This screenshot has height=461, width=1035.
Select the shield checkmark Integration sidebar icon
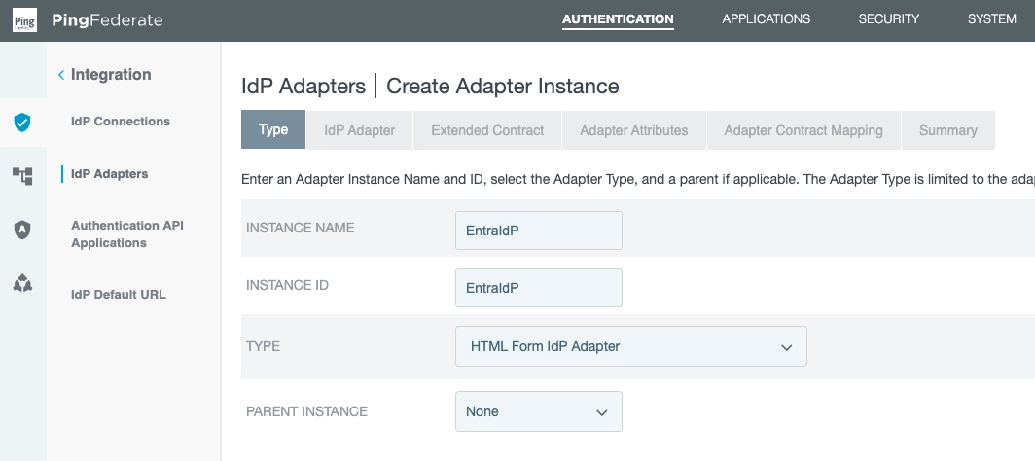[x=22, y=123]
